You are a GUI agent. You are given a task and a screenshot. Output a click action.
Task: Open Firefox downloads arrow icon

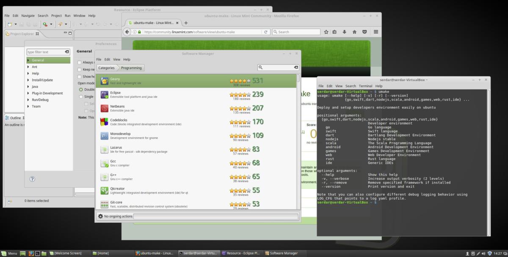(x=344, y=32)
